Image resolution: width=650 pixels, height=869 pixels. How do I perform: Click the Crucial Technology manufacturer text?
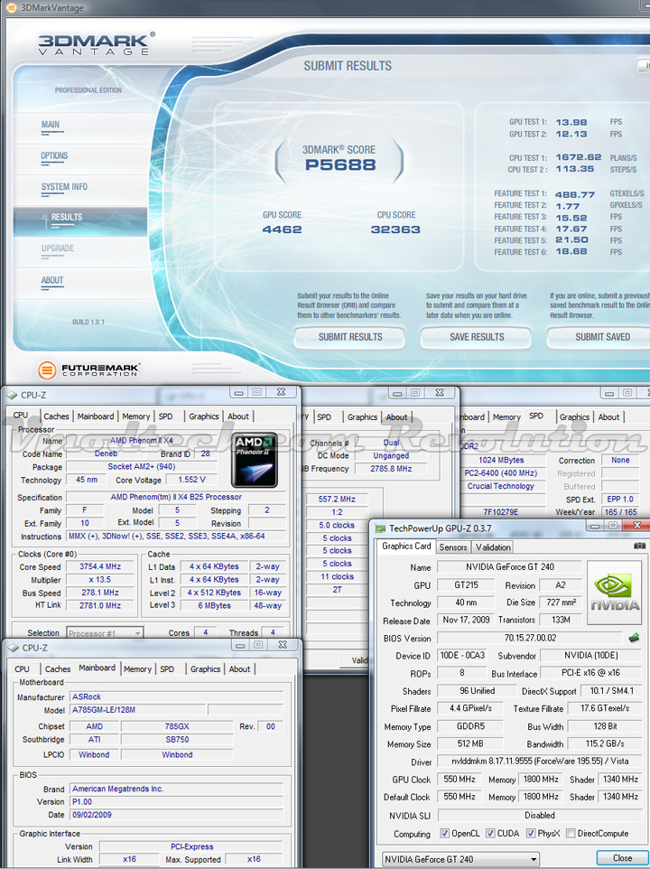(x=500, y=486)
